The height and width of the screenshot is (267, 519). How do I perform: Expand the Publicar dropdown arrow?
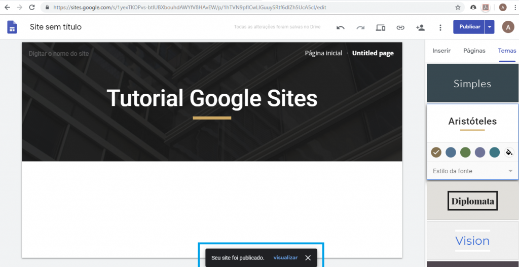coord(490,27)
